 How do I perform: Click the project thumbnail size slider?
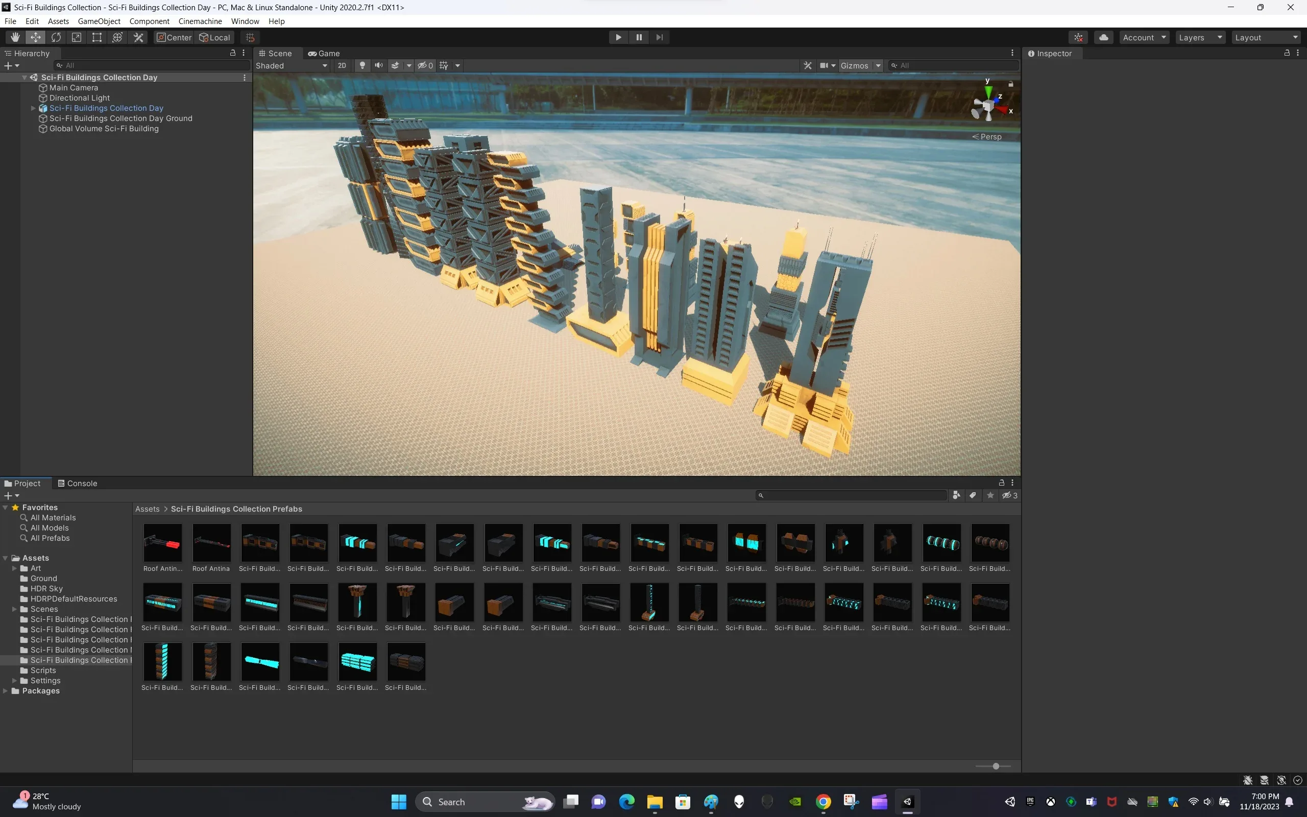pos(996,766)
